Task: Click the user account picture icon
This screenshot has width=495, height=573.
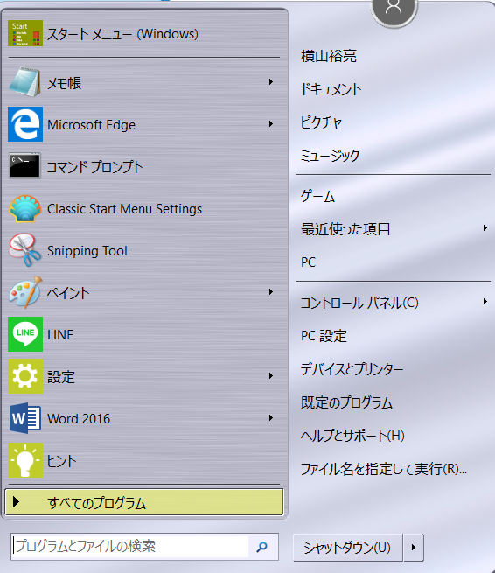Action: click(x=394, y=11)
